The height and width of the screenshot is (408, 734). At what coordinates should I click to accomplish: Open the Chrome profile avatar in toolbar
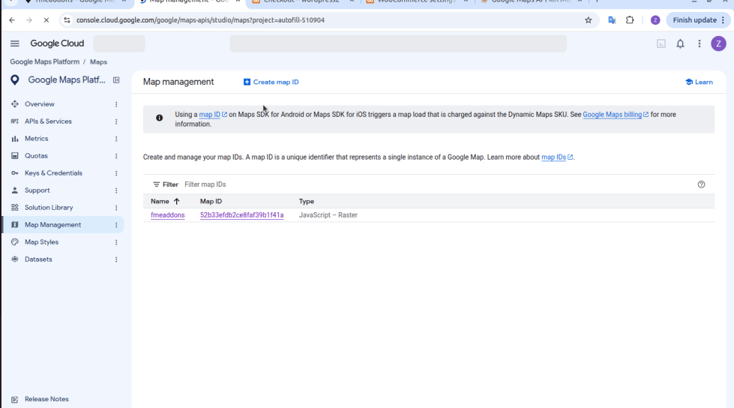pos(655,20)
